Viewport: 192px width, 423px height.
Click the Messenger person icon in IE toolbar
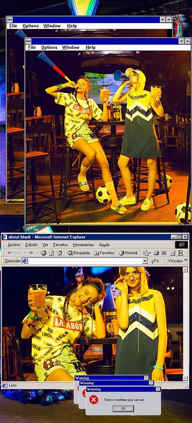click(x=180, y=253)
